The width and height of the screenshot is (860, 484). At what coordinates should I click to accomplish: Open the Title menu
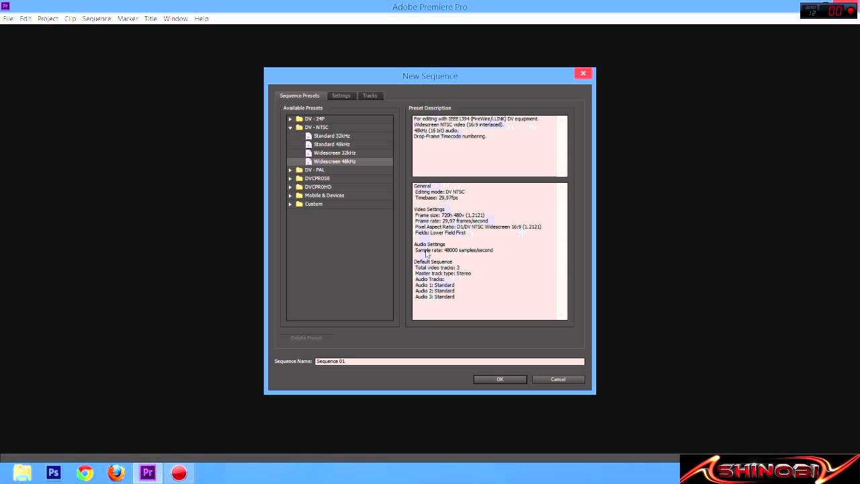click(150, 19)
